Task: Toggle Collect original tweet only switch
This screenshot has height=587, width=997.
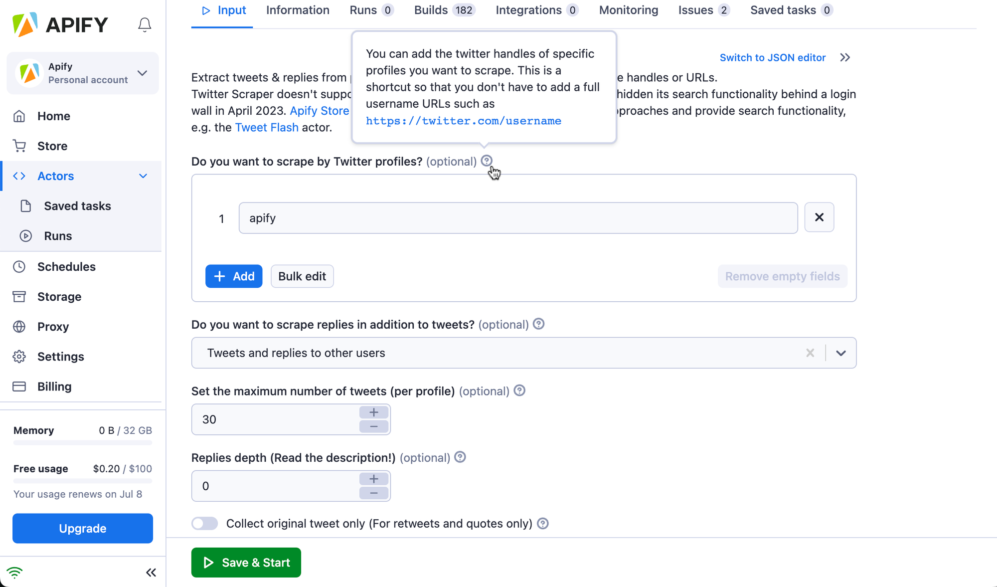Action: (205, 523)
